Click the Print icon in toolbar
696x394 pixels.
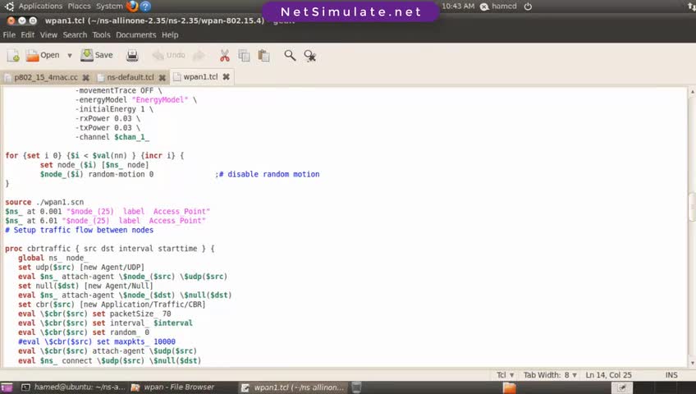coord(132,56)
